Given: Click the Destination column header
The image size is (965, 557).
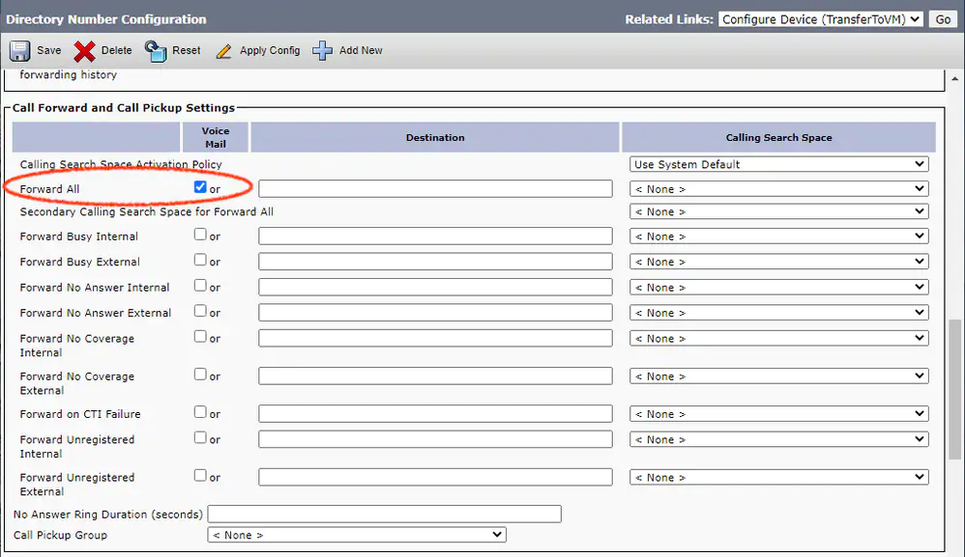Looking at the screenshot, I should (x=435, y=137).
